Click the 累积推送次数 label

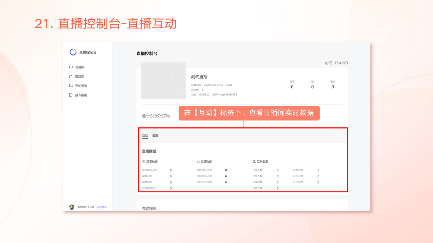tap(204, 170)
